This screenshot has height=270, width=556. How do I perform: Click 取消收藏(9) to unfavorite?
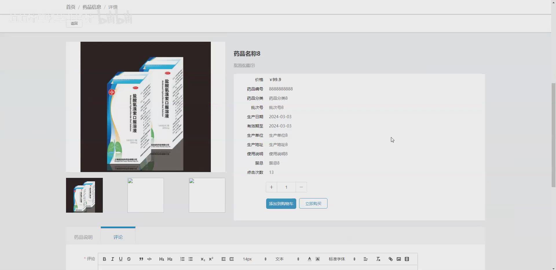pyautogui.click(x=244, y=65)
